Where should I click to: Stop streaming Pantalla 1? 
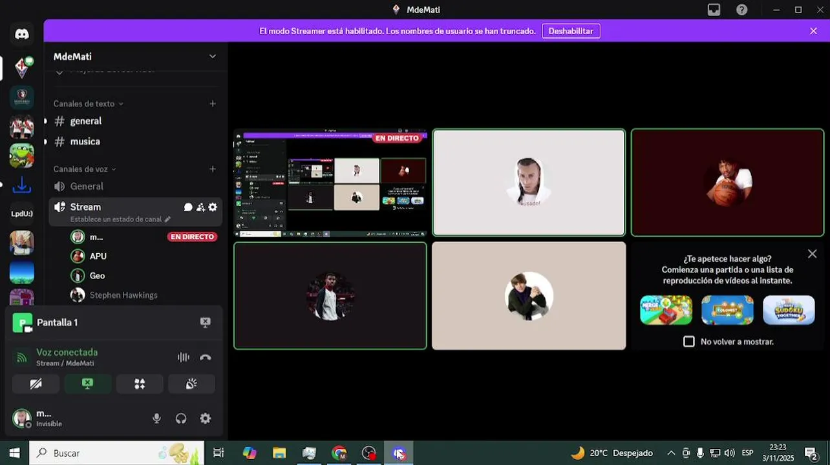(x=206, y=322)
